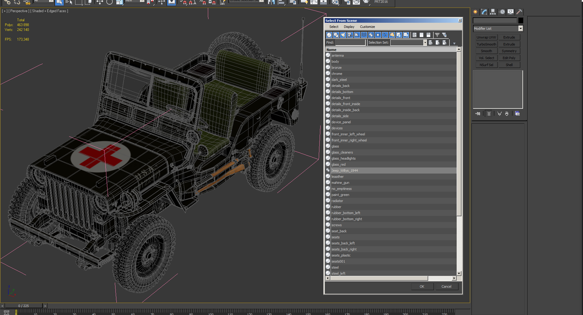Click the time slider showing 0 / 225
The width and height of the screenshot is (583, 315).
point(23,306)
